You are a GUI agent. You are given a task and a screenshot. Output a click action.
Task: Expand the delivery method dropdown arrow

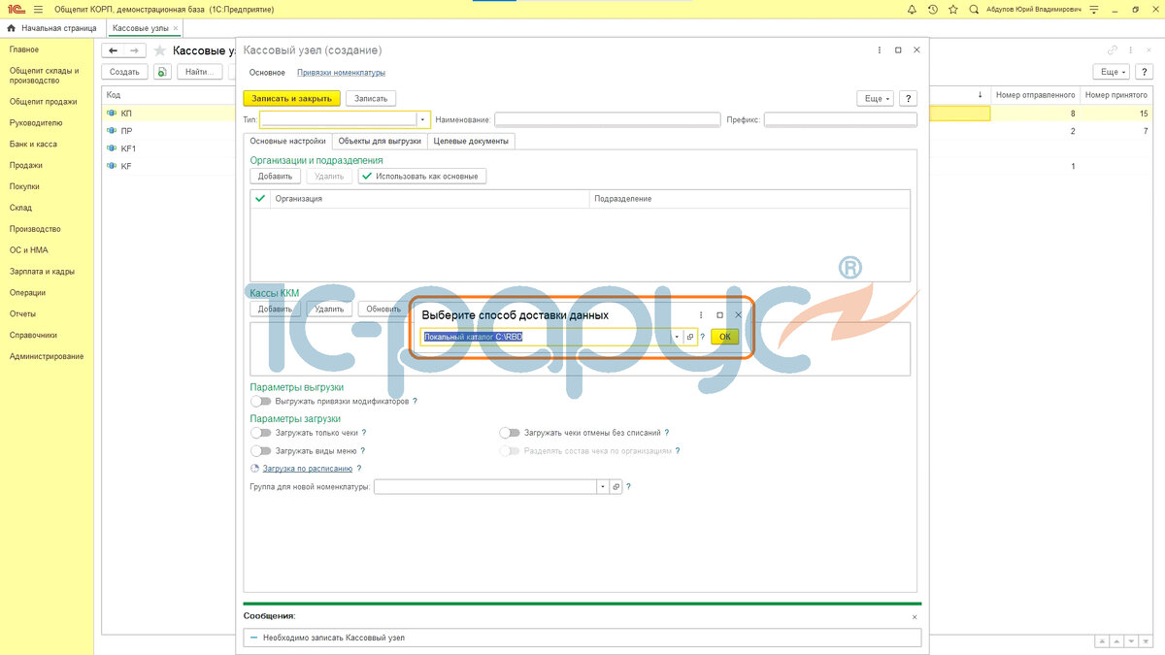point(678,337)
